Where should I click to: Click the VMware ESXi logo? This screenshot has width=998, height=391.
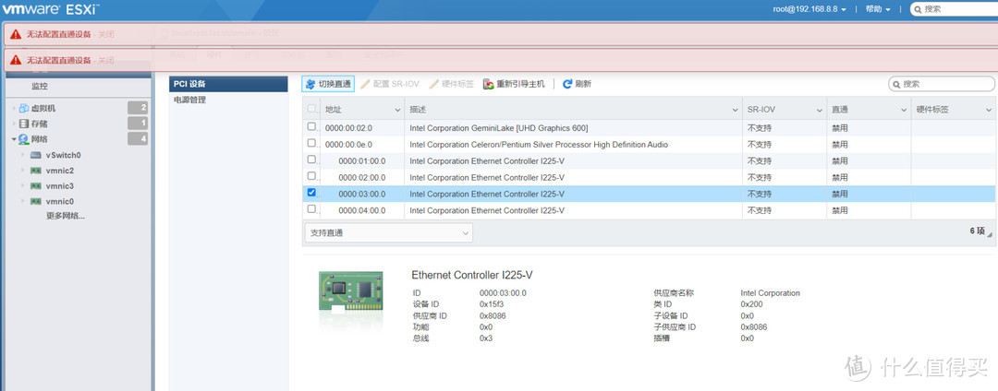tap(51, 9)
